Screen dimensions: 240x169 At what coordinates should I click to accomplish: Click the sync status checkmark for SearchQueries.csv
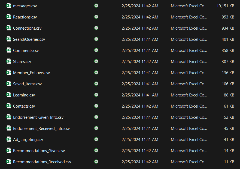96,39
